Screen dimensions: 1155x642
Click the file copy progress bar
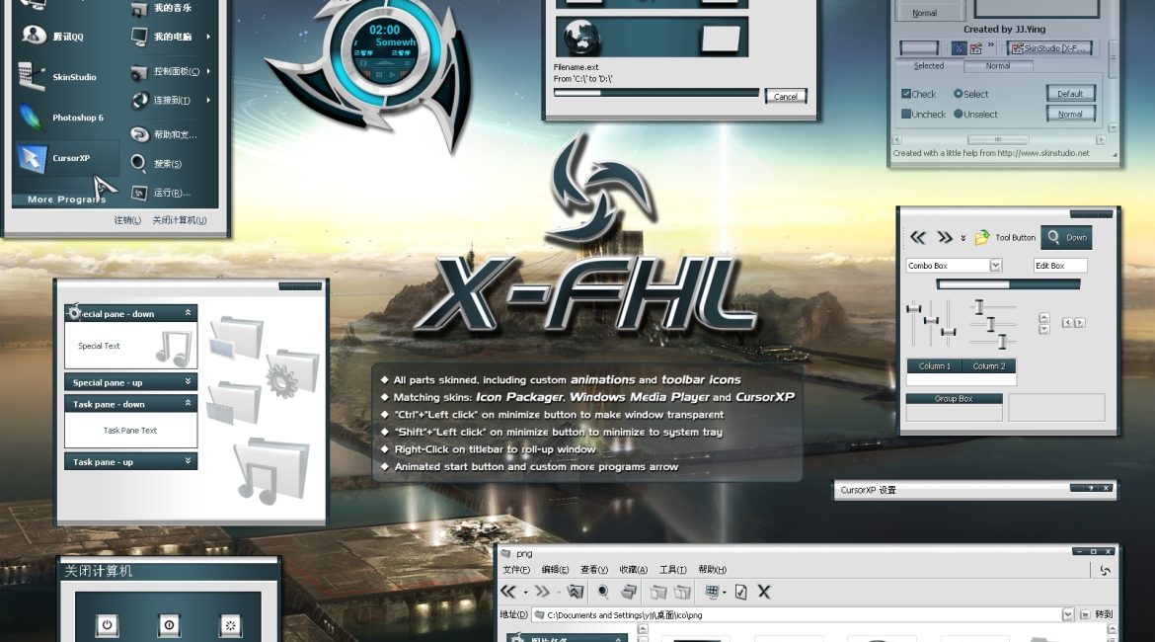click(656, 93)
